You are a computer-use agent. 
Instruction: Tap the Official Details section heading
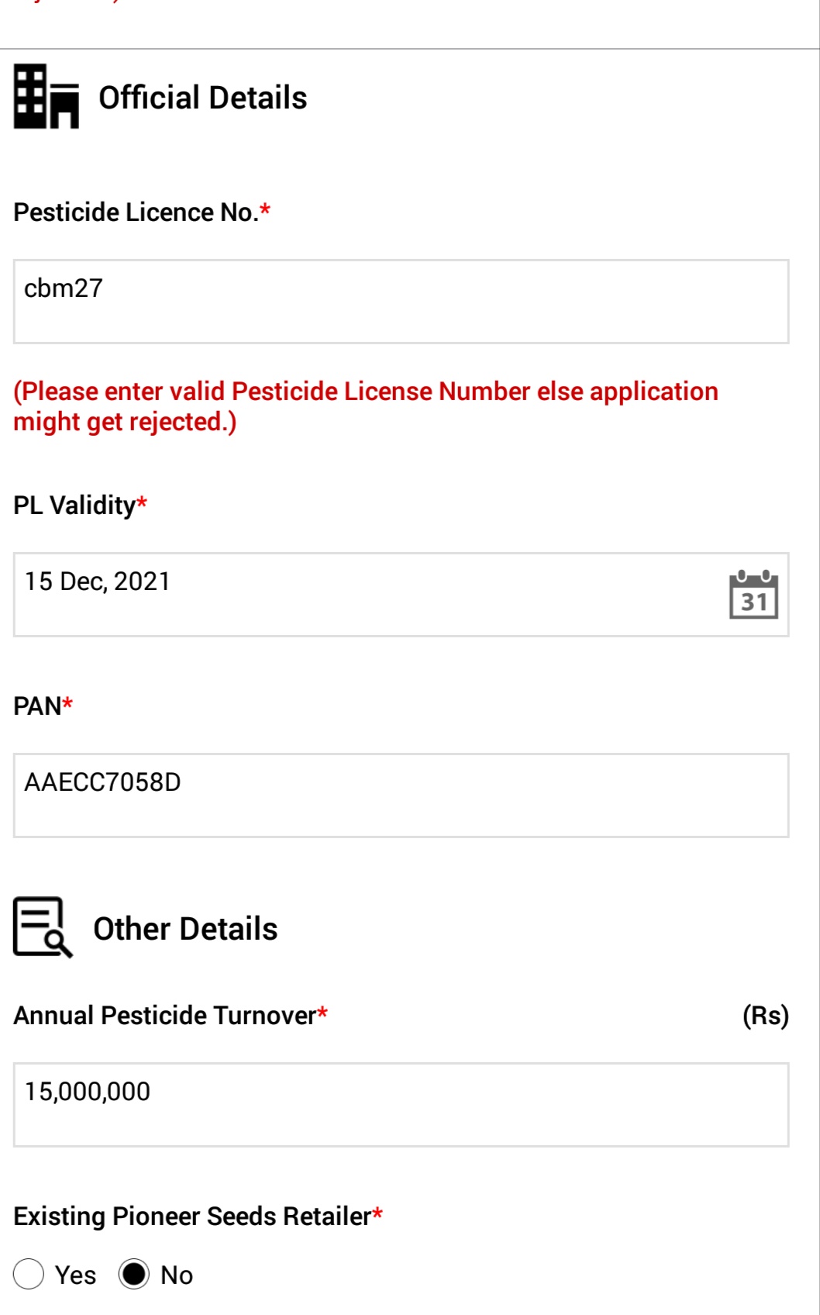tap(203, 98)
